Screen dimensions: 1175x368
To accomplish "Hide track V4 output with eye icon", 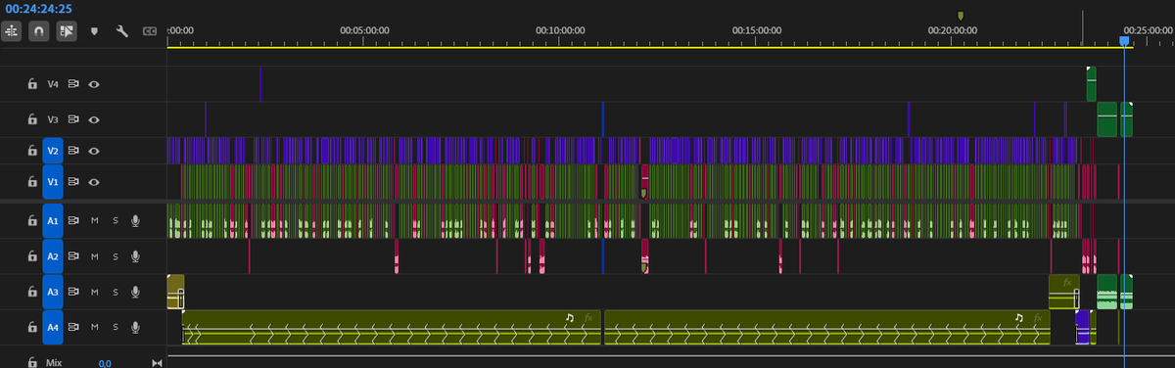I will (x=95, y=84).
